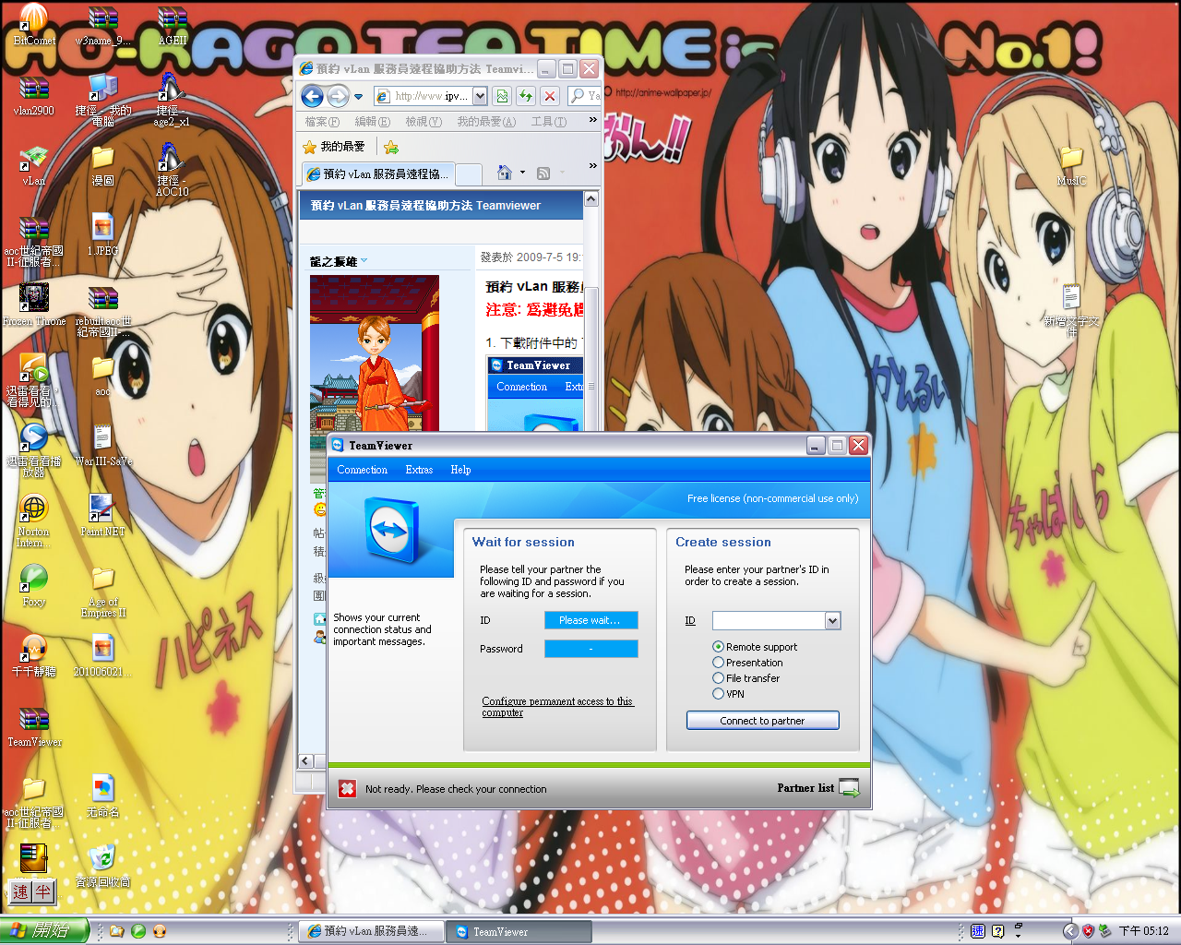Launch the vLan desktop shortcut
1181x945 pixels.
[34, 165]
